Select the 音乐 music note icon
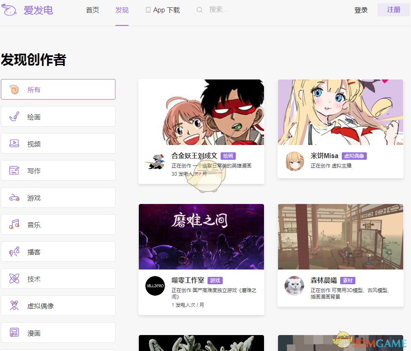 tap(14, 224)
